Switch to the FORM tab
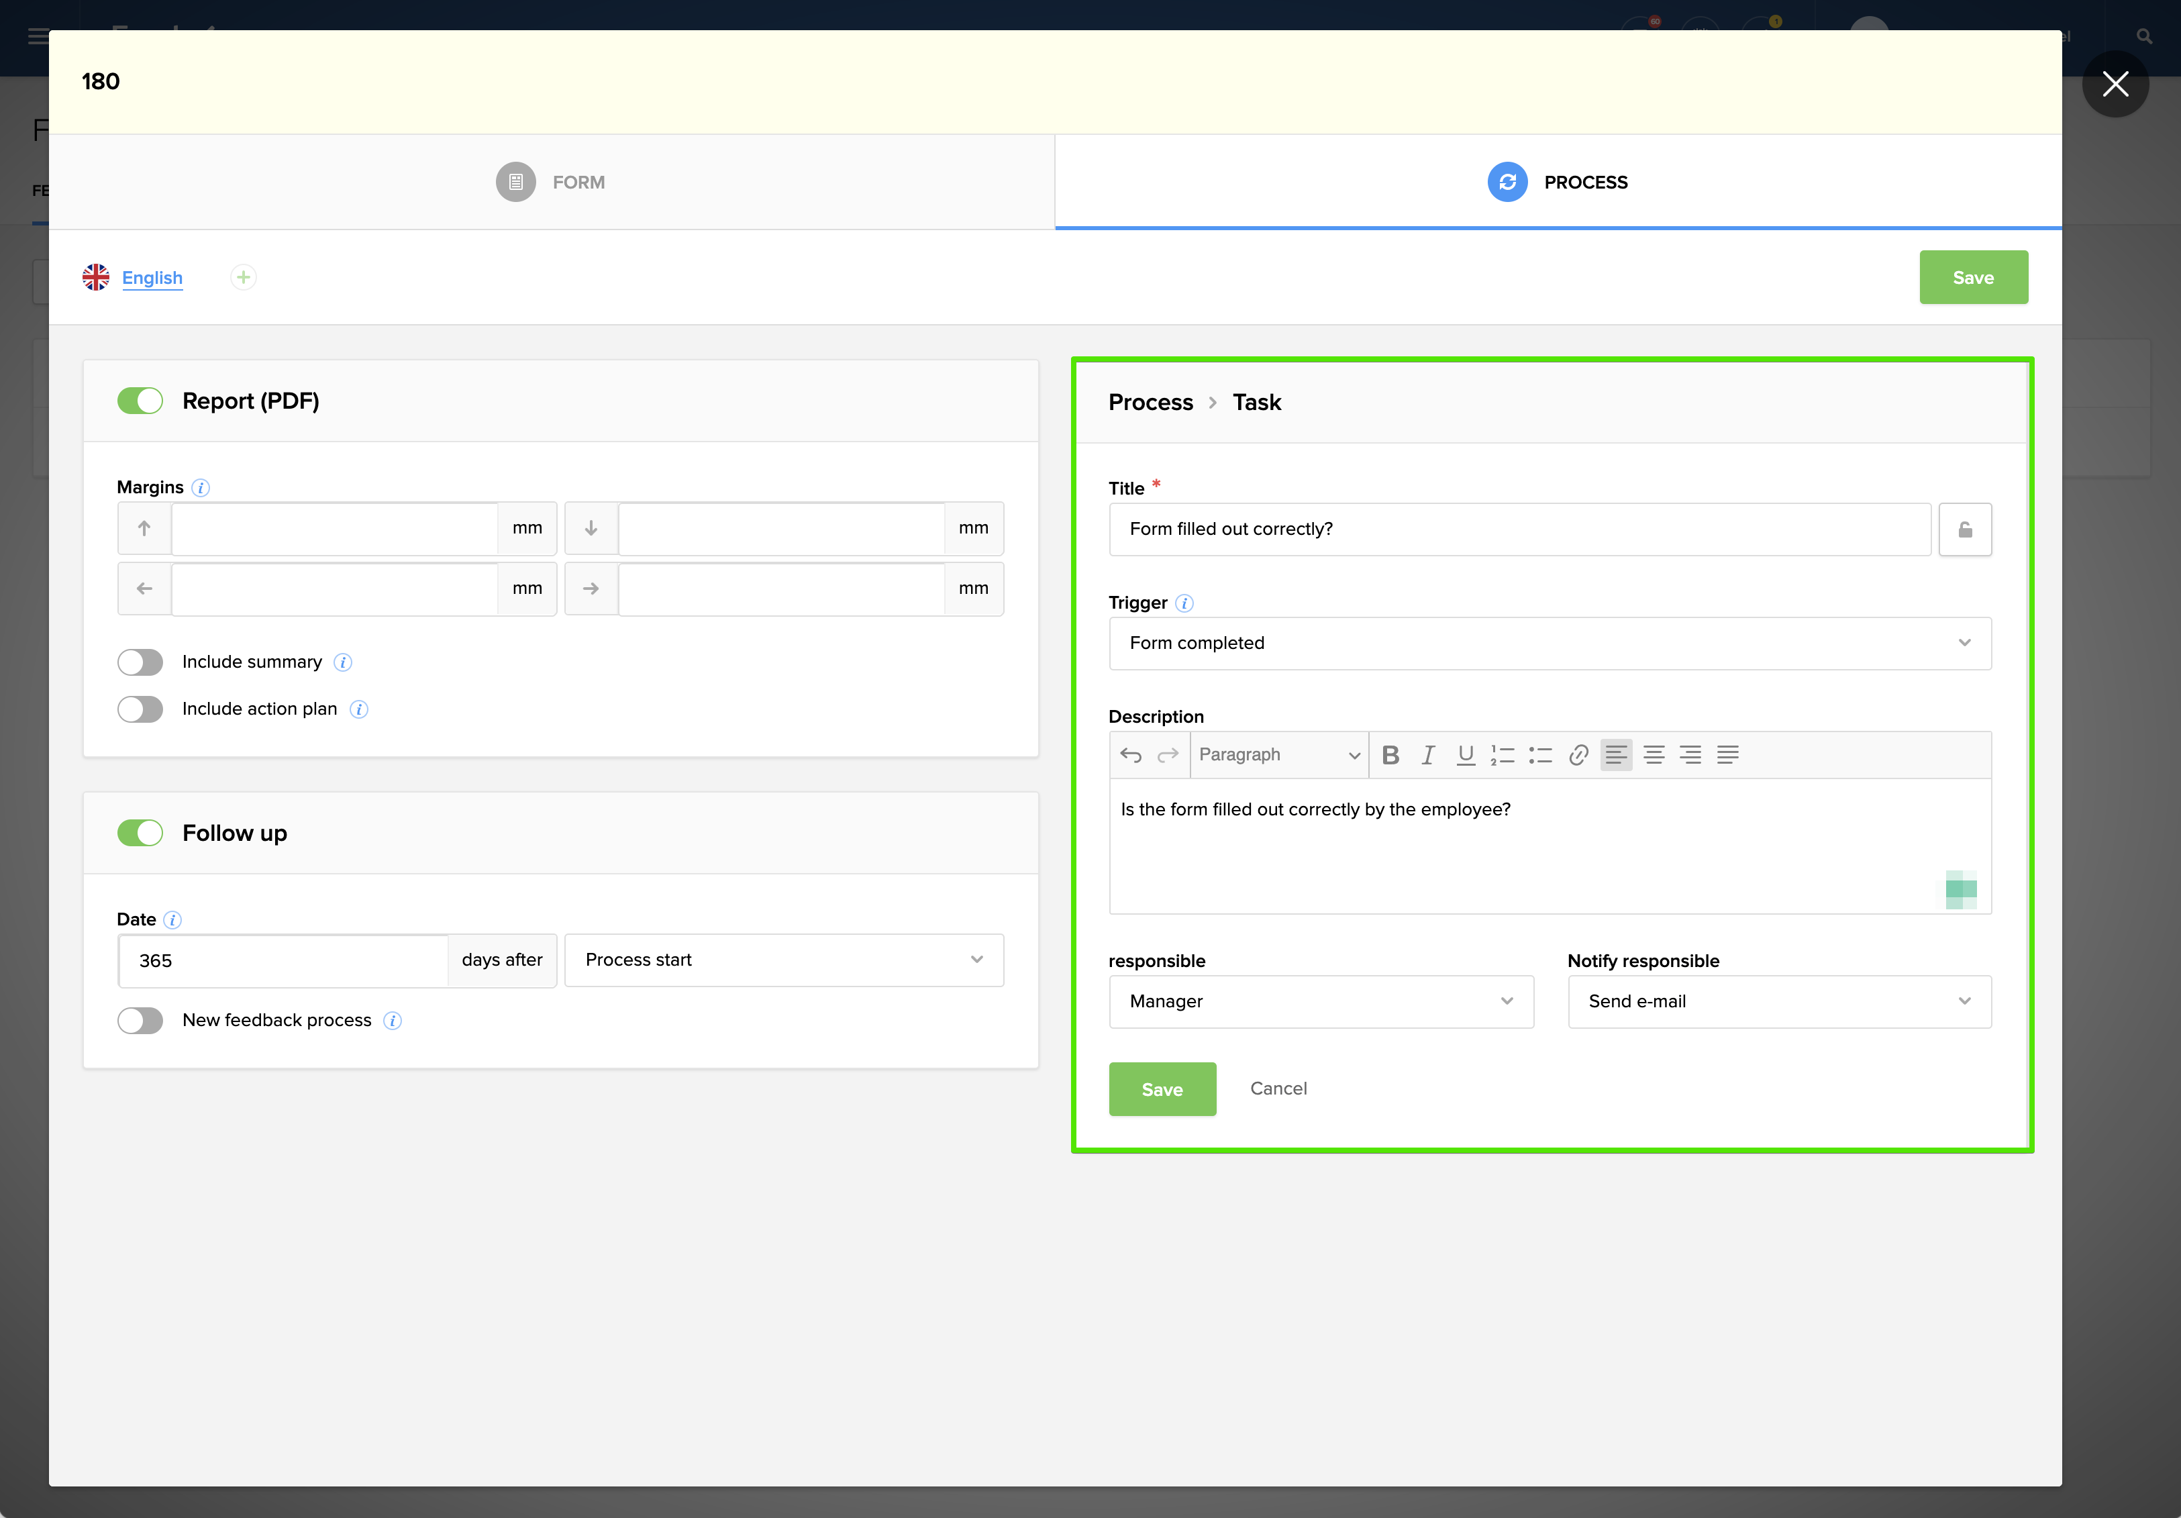The height and width of the screenshot is (1518, 2181). coord(551,183)
